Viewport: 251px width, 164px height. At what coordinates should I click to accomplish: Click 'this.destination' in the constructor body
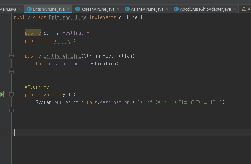pyautogui.click(x=57, y=64)
